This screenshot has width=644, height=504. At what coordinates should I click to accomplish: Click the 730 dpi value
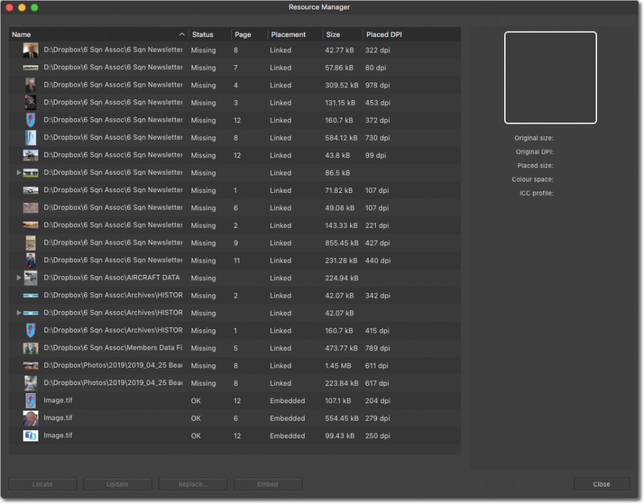377,138
